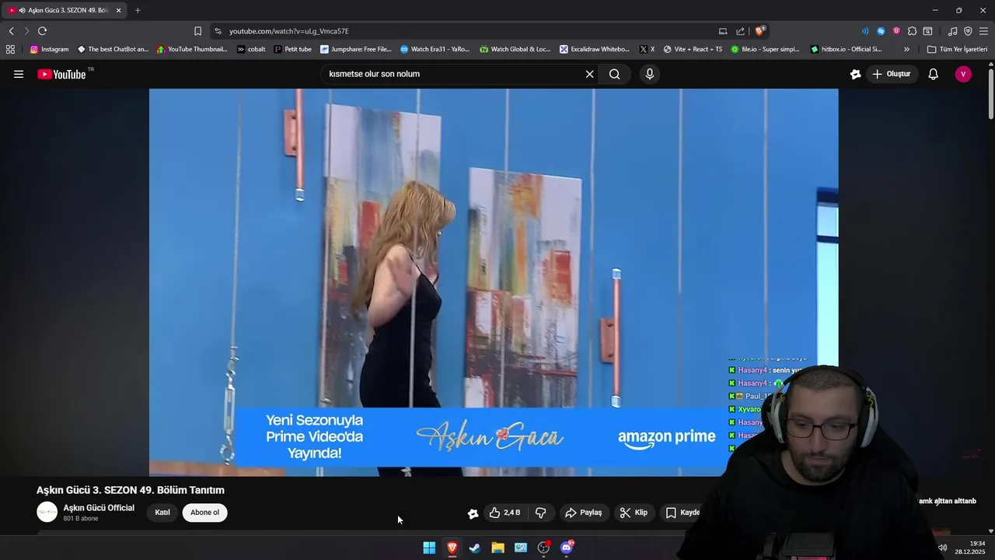
Task: Save video with the Kaydet button
Action: click(x=683, y=513)
